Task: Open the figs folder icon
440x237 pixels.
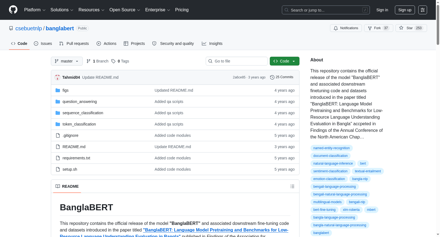Action: pyautogui.click(x=58, y=90)
